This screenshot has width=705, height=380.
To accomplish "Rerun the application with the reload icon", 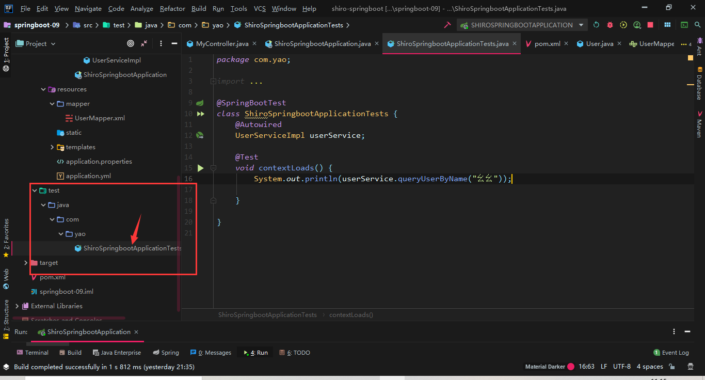I will tap(596, 25).
